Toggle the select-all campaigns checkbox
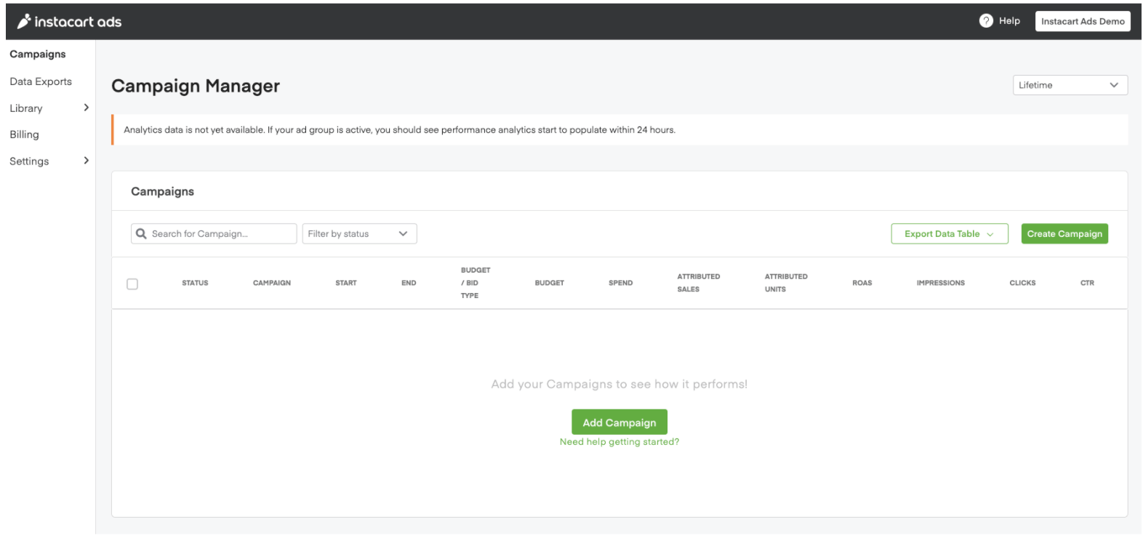This screenshot has height=538, width=1143. pyautogui.click(x=132, y=284)
